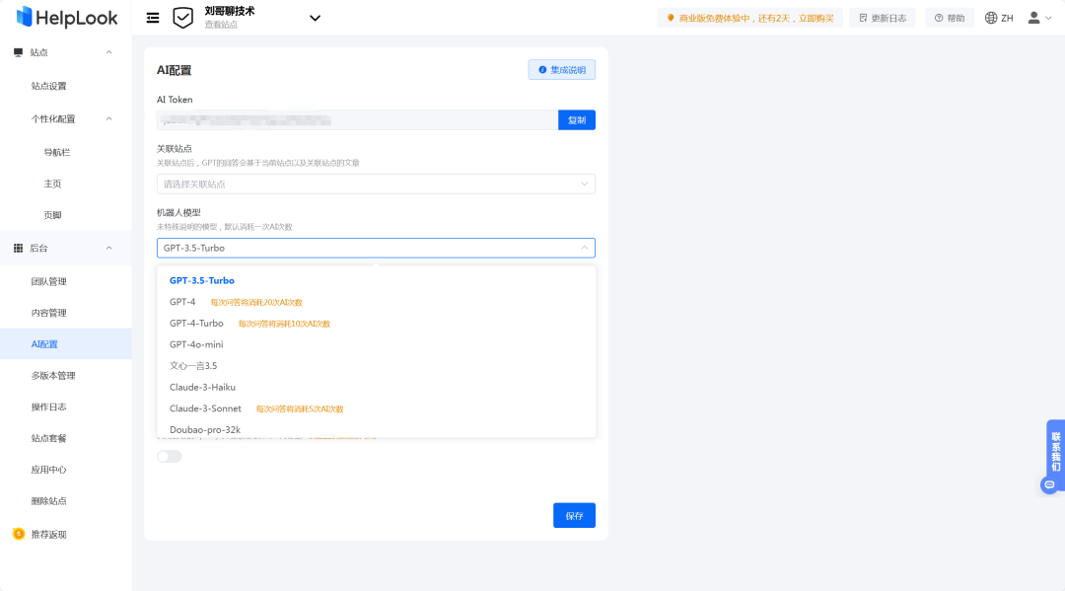Open the 查看站点 link
The width and height of the screenshot is (1065, 591).
[221, 25]
